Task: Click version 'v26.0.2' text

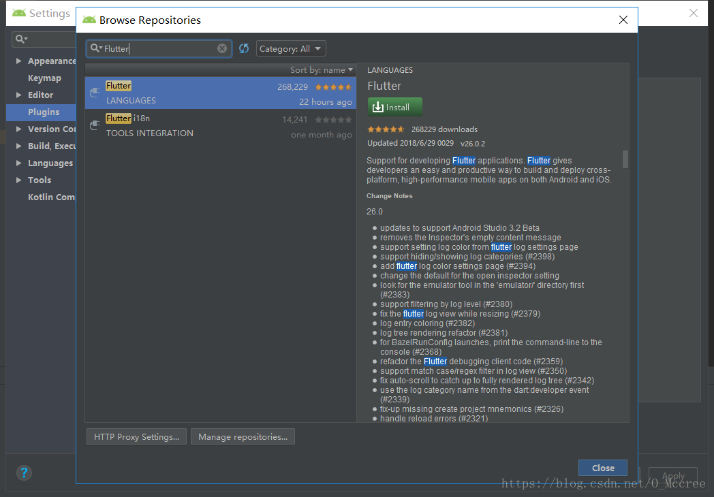Action: point(473,144)
